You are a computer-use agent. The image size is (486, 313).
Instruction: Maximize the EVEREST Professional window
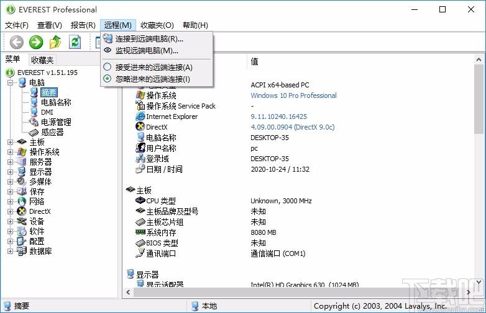[x=442, y=9]
